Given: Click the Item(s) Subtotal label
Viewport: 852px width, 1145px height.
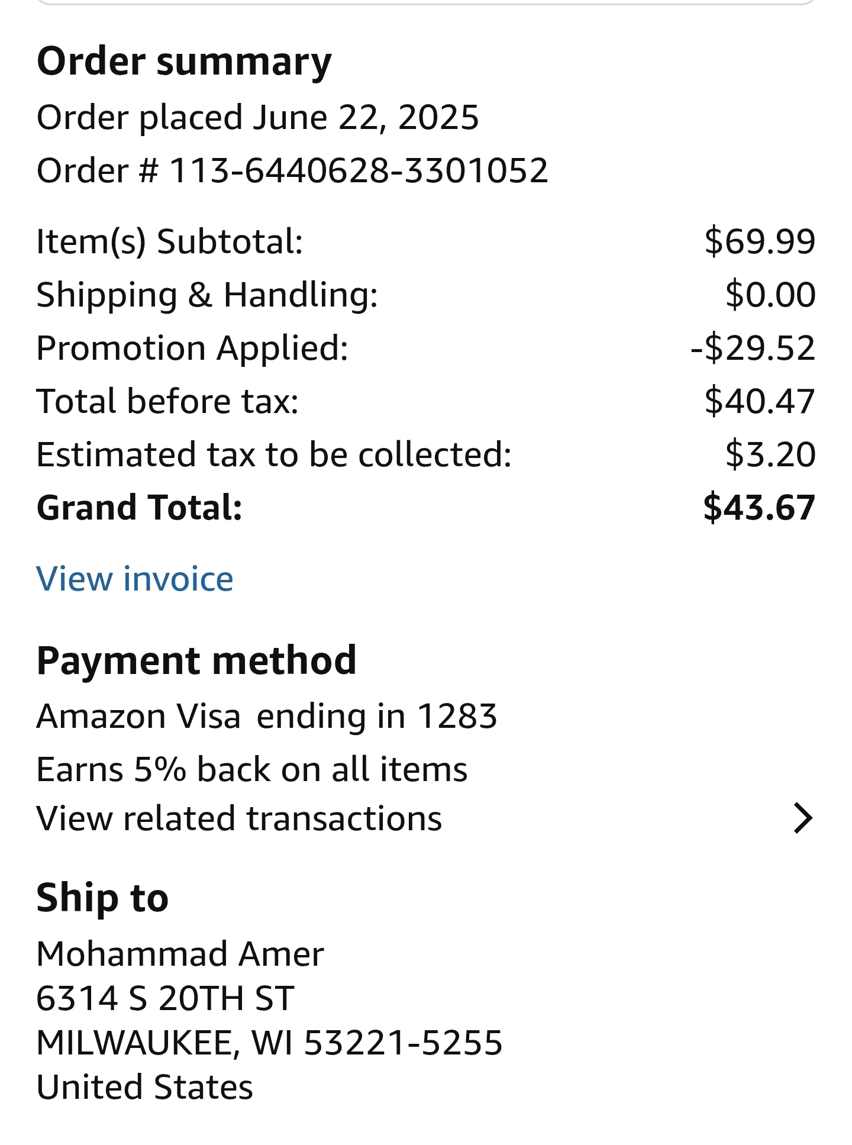Looking at the screenshot, I should point(170,241).
